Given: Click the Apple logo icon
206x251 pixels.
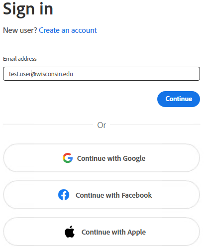Looking at the screenshot, I should point(70,232).
